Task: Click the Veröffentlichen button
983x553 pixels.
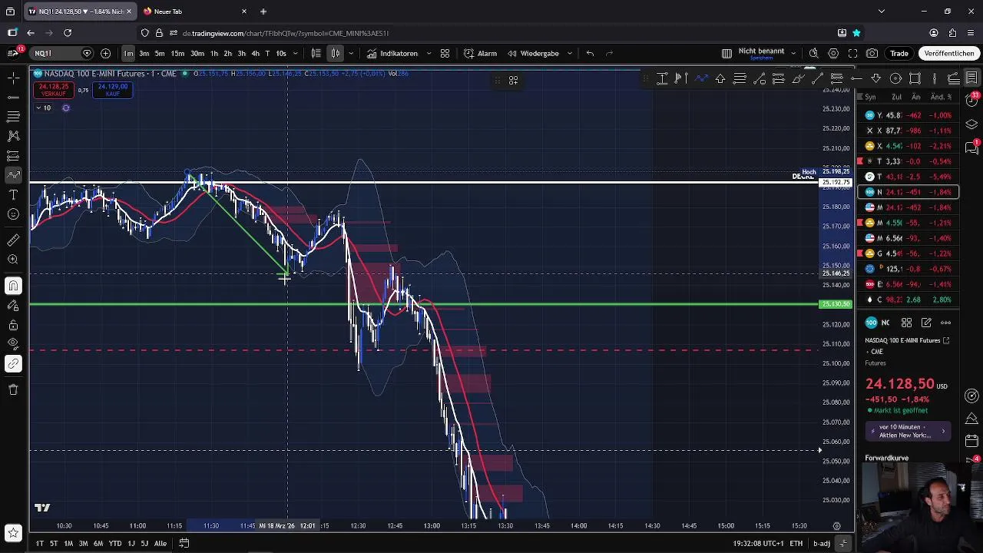Action: [x=949, y=53]
